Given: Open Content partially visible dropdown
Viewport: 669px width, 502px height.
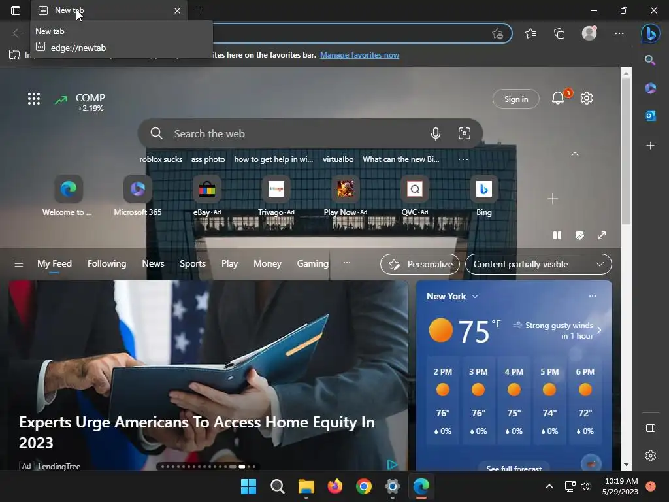Looking at the screenshot, I should (x=538, y=264).
